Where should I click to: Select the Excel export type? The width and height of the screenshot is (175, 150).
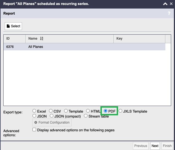(x=34, y=111)
